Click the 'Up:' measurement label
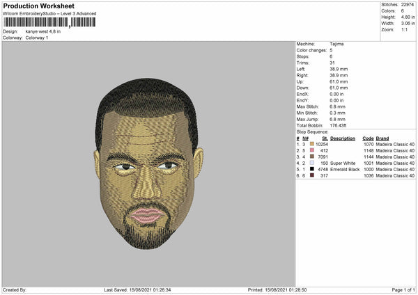418x295 pixels. click(300, 81)
